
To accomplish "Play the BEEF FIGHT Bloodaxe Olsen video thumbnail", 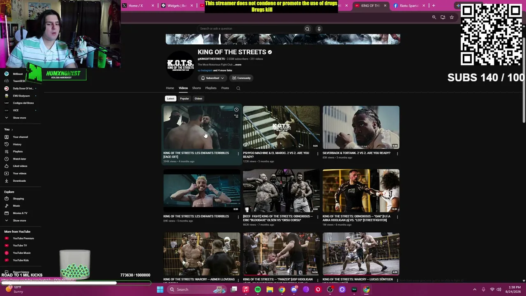I will [x=281, y=190].
